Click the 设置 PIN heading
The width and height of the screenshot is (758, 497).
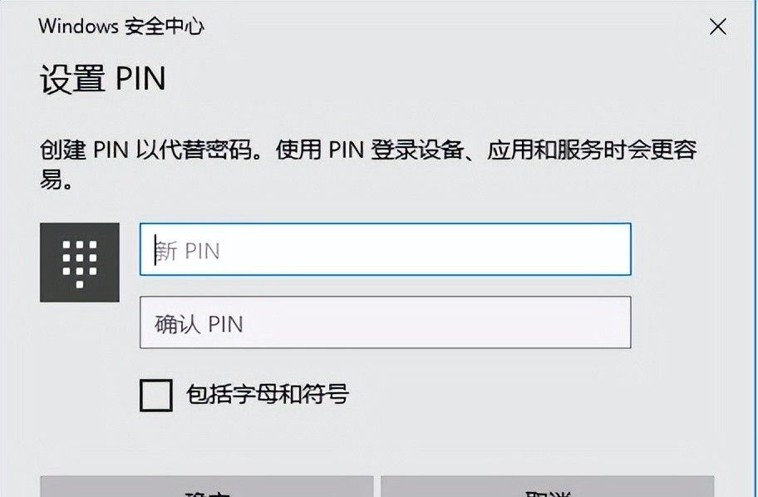(x=103, y=79)
